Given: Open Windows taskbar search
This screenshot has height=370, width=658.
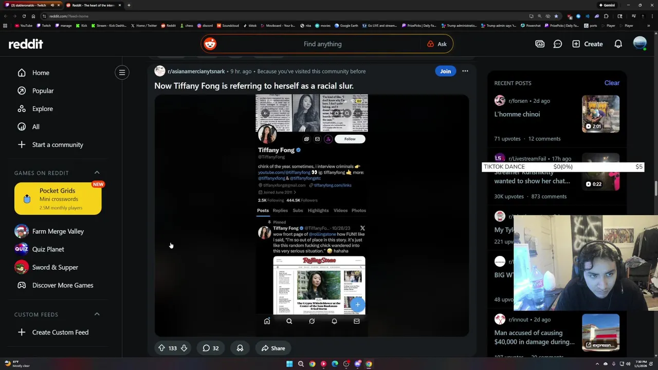Looking at the screenshot, I should tap(301, 364).
